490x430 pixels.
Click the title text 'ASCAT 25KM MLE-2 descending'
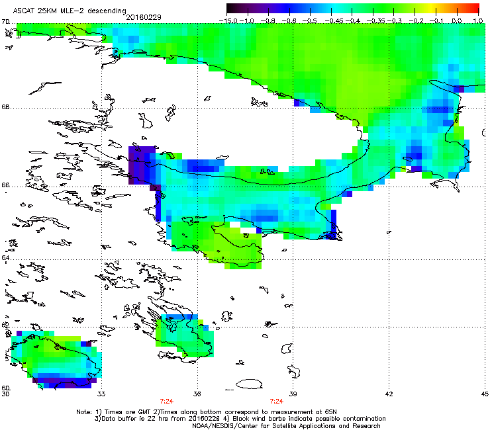tap(70, 11)
